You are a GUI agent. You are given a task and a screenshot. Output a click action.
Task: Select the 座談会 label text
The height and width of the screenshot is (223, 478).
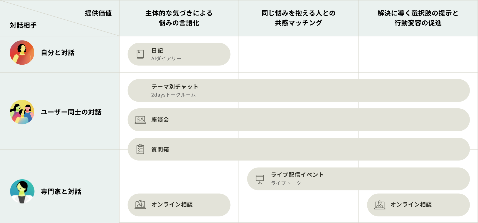pyautogui.click(x=160, y=120)
